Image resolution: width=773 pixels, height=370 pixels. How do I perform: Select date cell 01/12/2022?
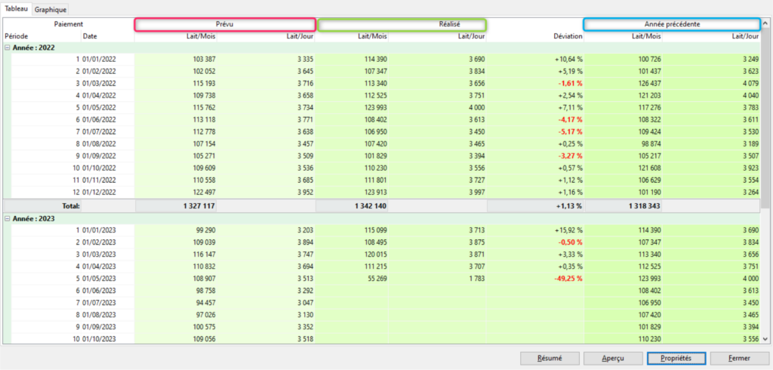tap(99, 192)
